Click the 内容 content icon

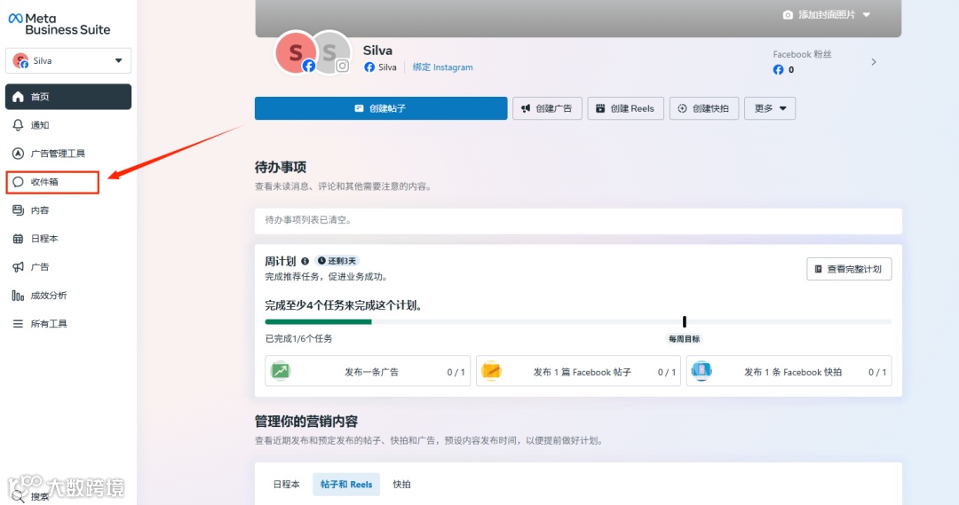point(19,210)
